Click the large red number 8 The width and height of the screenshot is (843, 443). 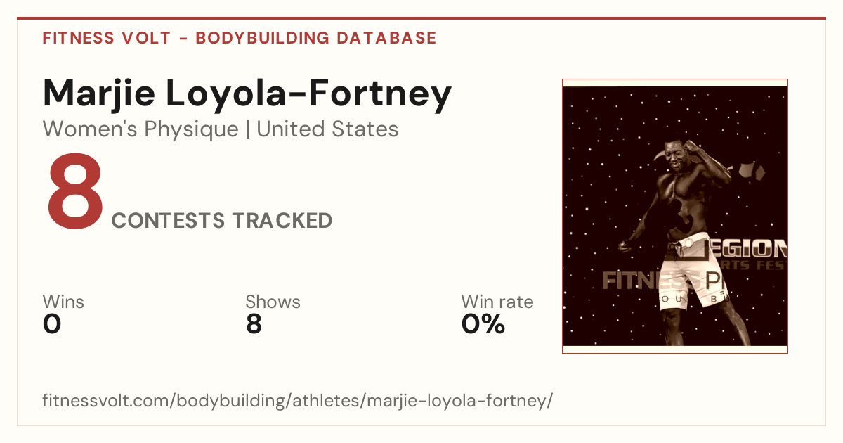(x=74, y=198)
